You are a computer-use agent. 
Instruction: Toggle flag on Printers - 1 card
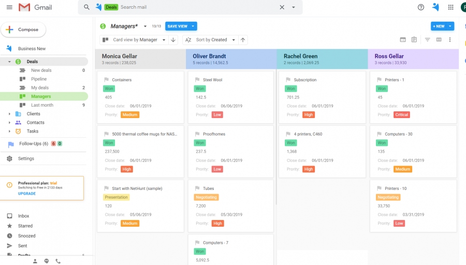point(379,80)
